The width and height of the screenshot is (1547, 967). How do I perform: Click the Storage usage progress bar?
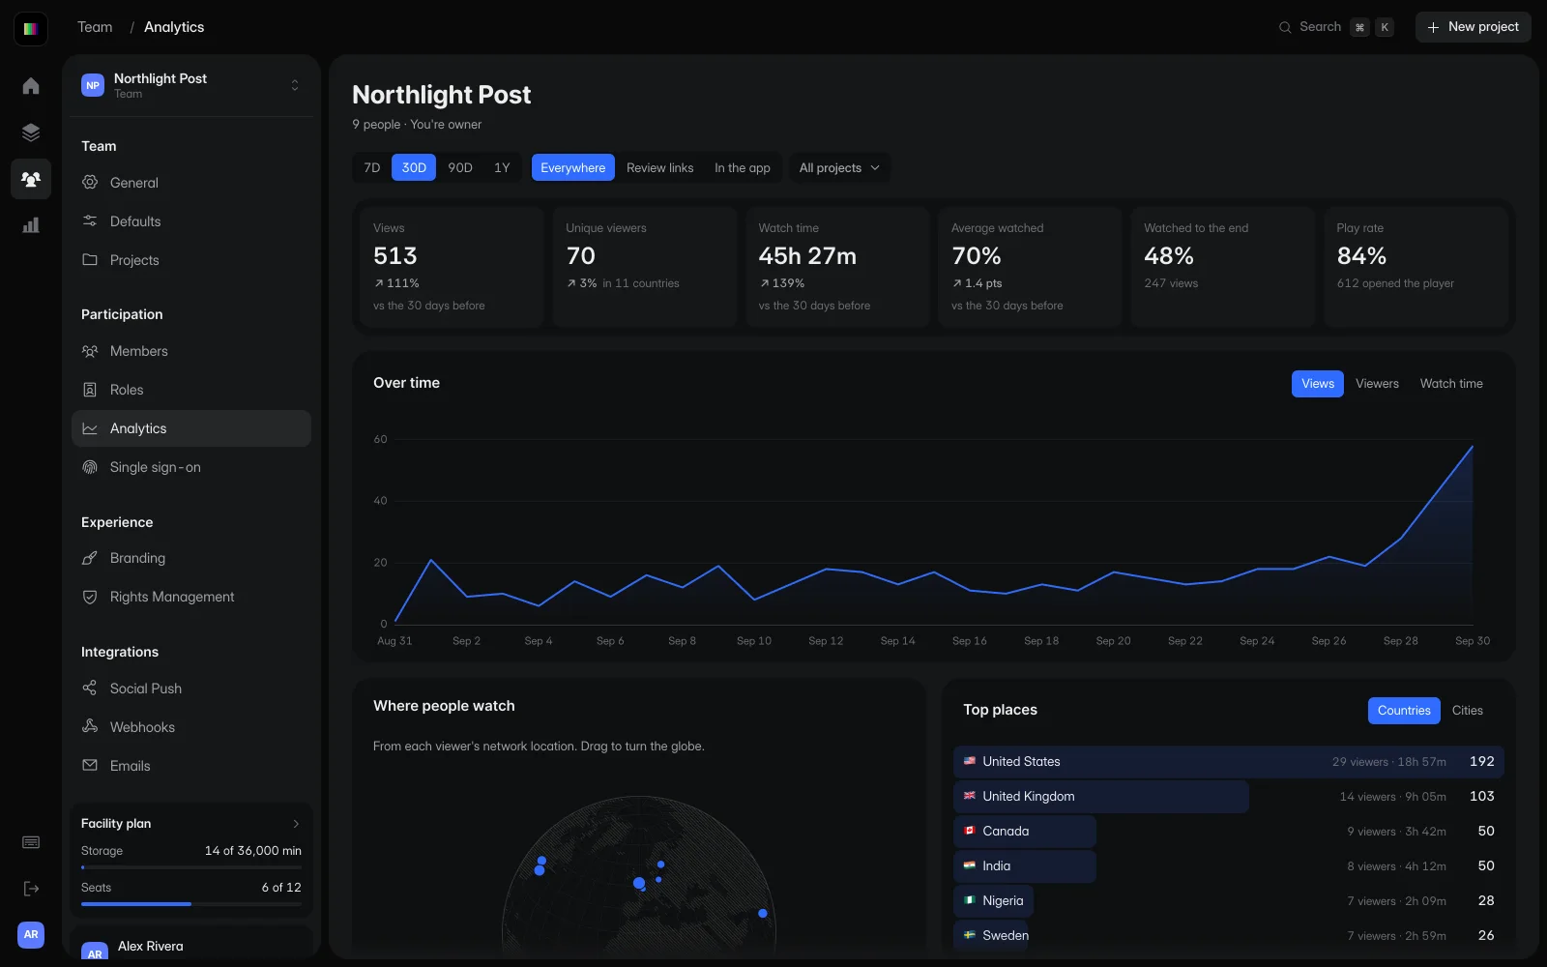tap(191, 867)
